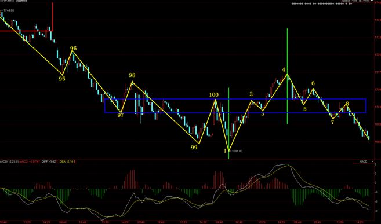Click the green vertical line at point 4
The width and height of the screenshot is (381, 224).
[288, 76]
